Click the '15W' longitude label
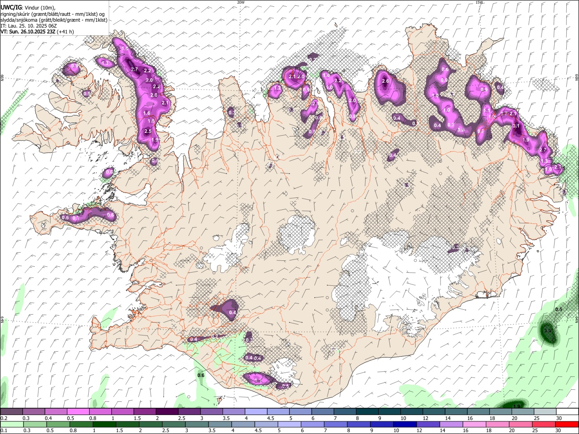This screenshot has height=434, width=579. pyautogui.click(x=479, y=2)
